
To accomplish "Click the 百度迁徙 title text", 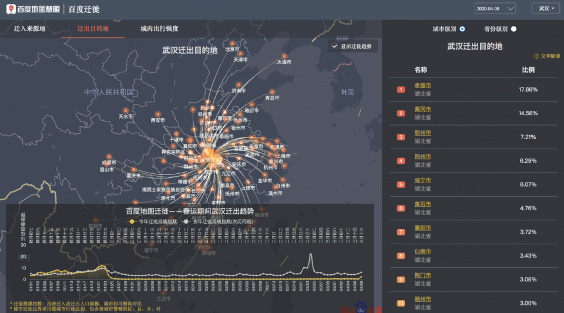I will 84,9.
